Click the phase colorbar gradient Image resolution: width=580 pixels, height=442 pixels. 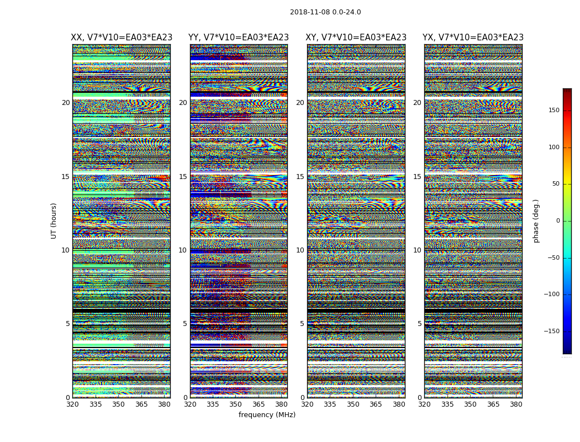567,221
